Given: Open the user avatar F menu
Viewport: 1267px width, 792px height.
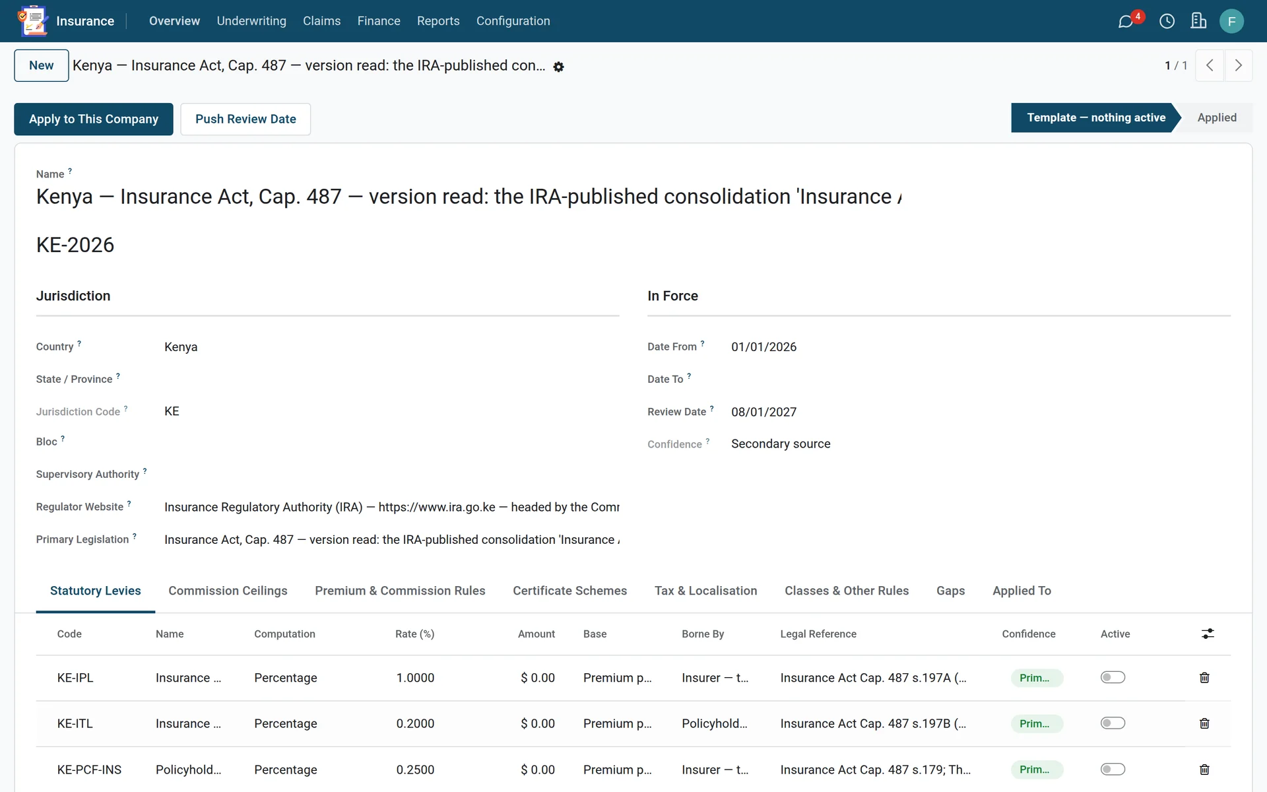Looking at the screenshot, I should coord(1231,22).
